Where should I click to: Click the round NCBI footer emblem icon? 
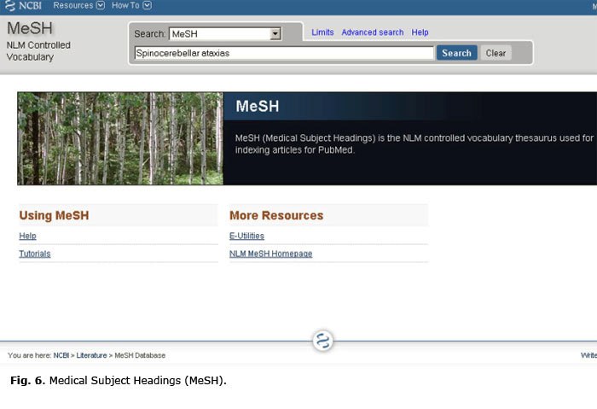(x=322, y=341)
